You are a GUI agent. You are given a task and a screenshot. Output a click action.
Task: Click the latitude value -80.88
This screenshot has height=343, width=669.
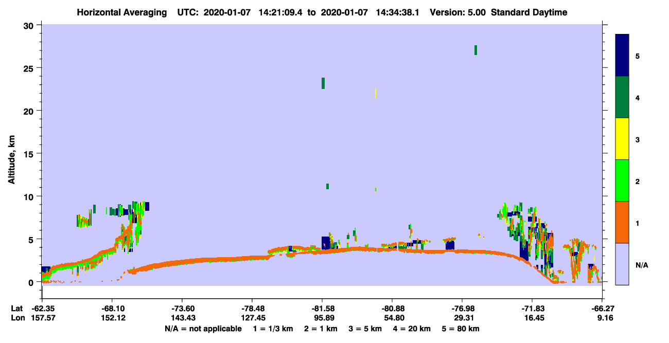[392, 309]
